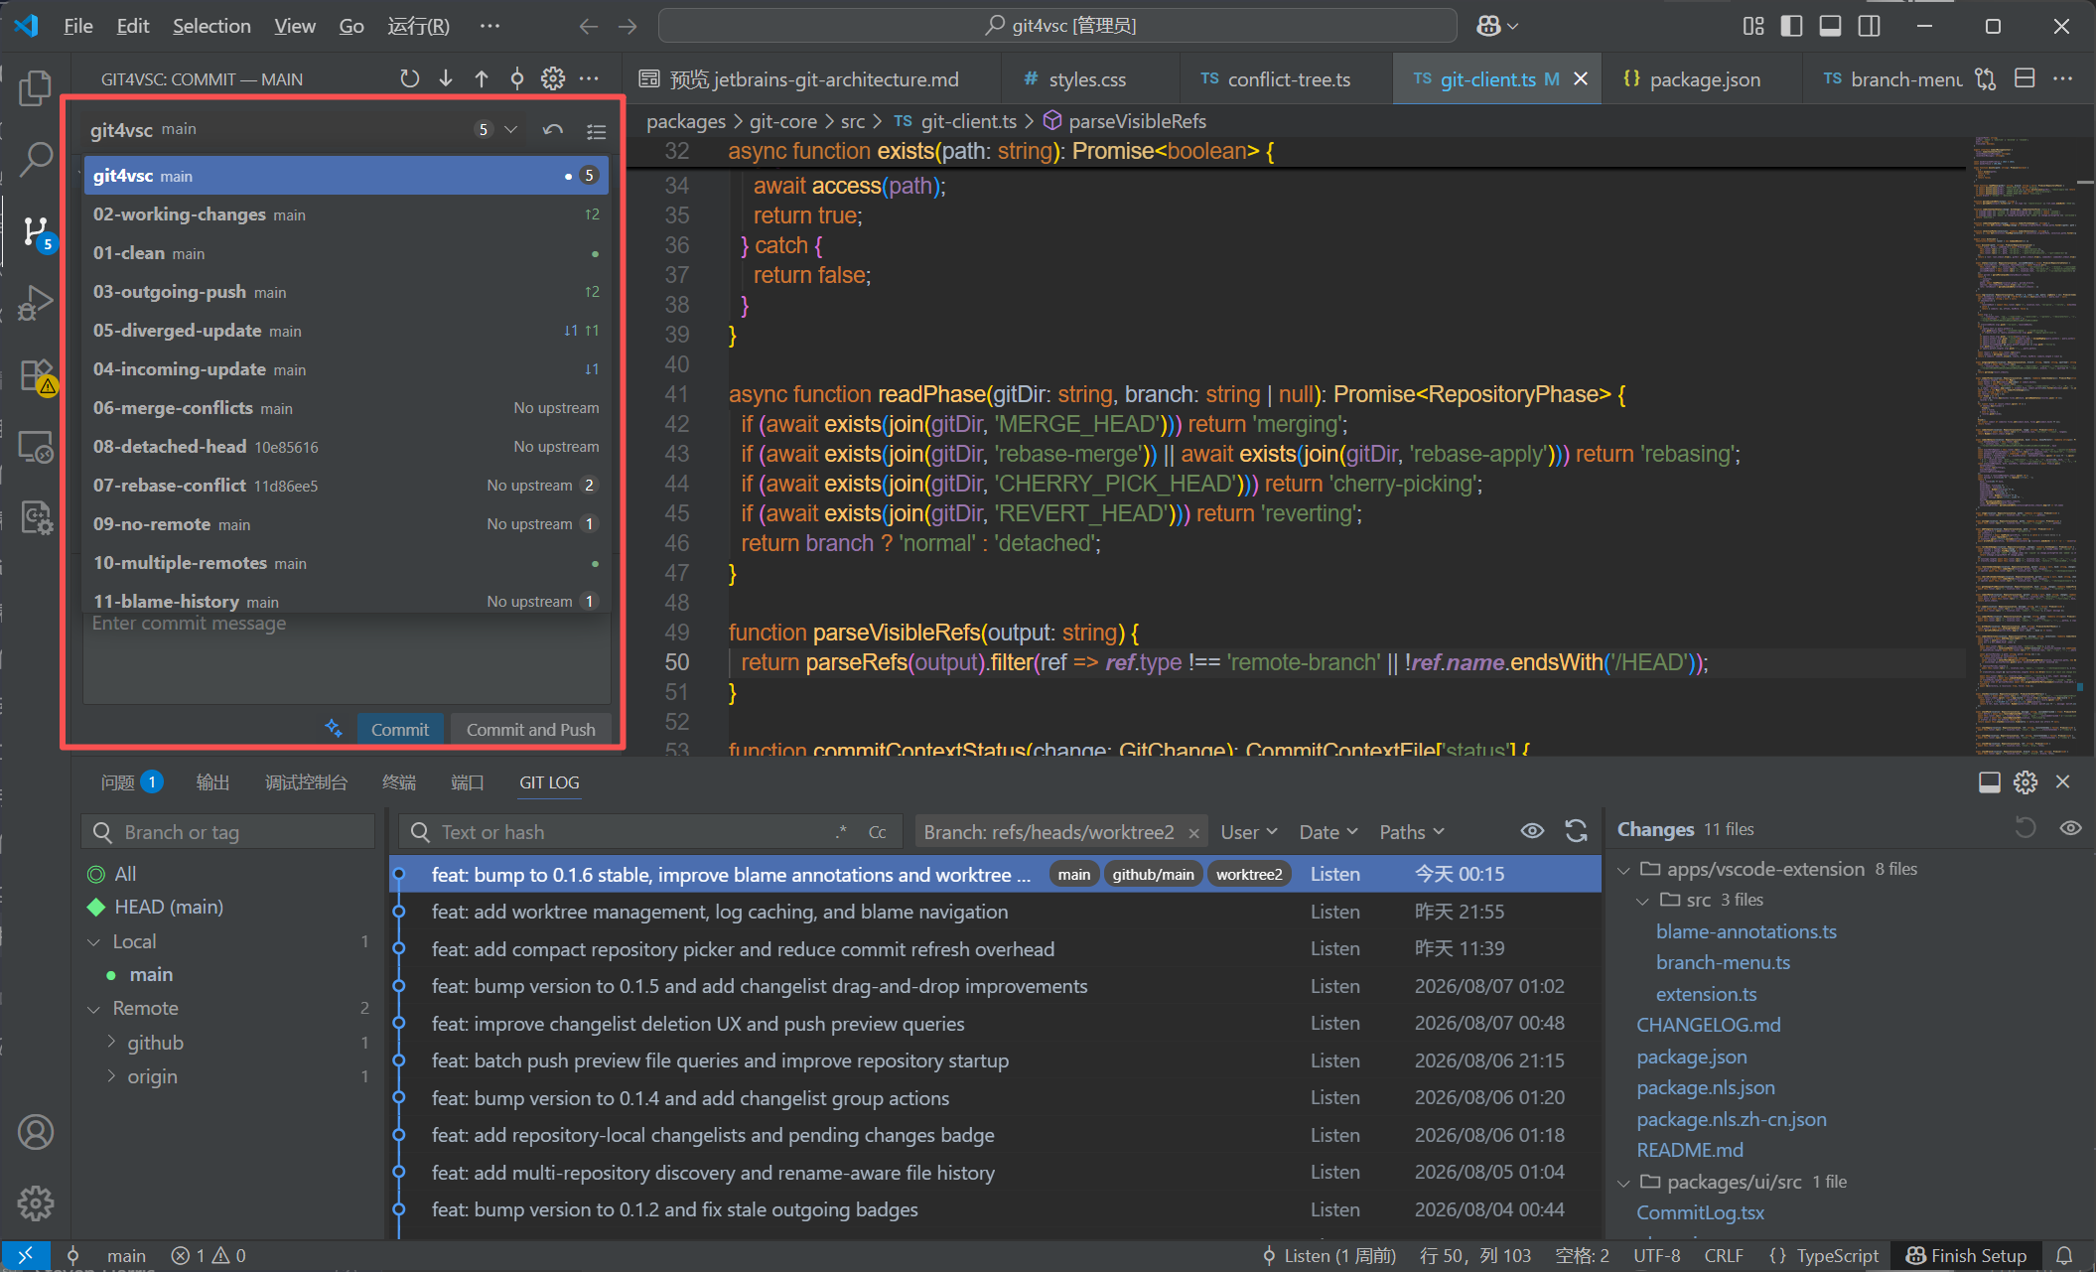
Task: Open the Selection menu
Action: pos(211,26)
